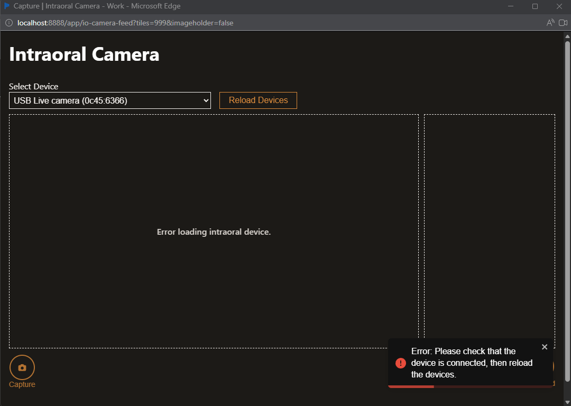Click the camera permission icon in address bar
Screen dimensions: 571x406
563,23
